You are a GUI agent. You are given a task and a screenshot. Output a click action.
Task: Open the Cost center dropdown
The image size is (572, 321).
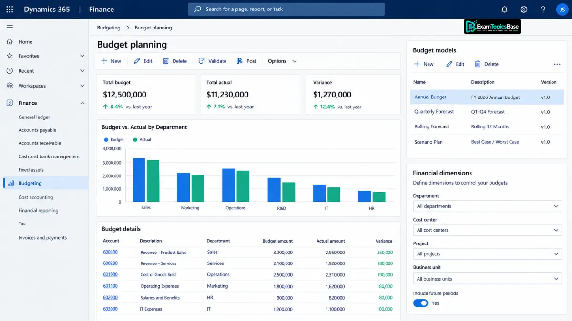coord(487,230)
